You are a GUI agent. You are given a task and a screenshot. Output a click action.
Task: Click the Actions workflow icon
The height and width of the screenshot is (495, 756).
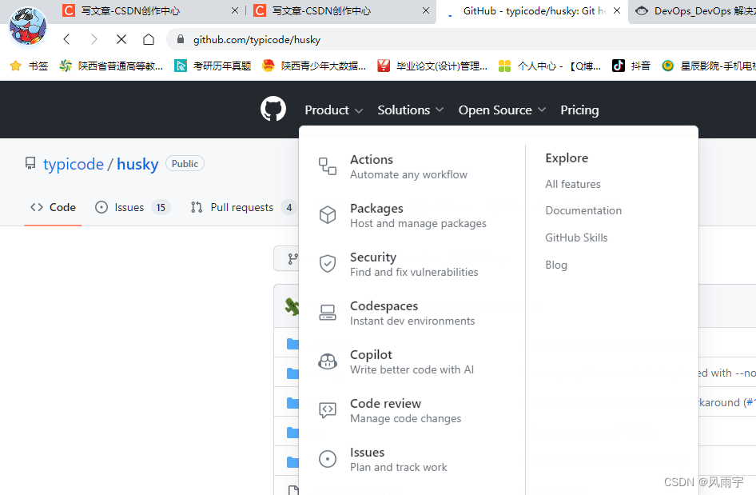pyautogui.click(x=328, y=166)
